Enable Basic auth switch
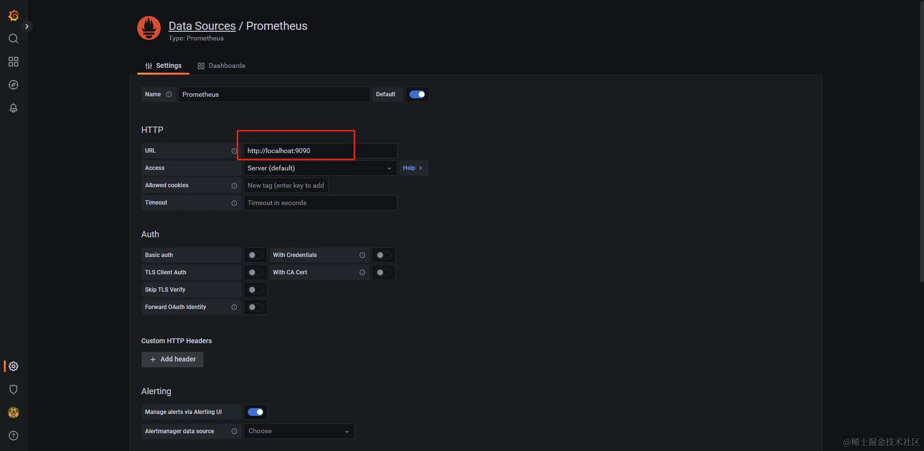 pyautogui.click(x=256, y=255)
